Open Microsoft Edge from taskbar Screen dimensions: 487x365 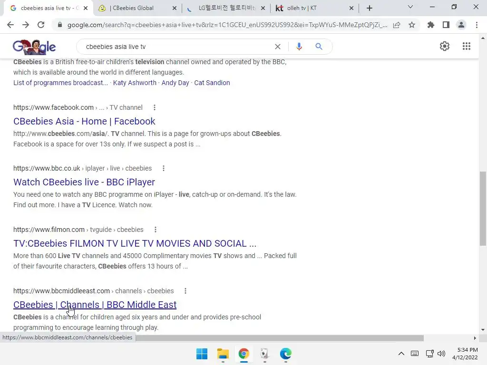pyautogui.click(x=285, y=354)
